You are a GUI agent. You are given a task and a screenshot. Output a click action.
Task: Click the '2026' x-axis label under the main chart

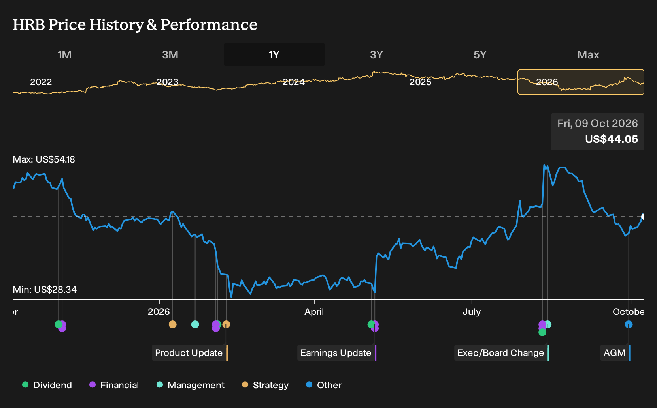click(x=159, y=312)
